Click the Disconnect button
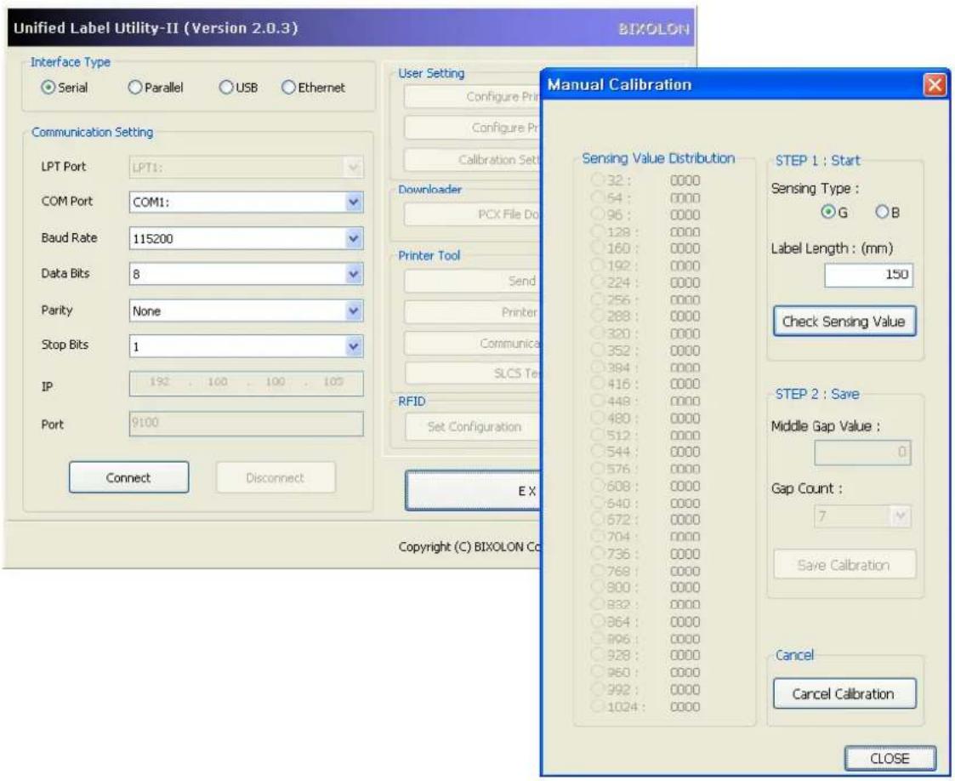This screenshot has width=955, height=781. click(276, 477)
